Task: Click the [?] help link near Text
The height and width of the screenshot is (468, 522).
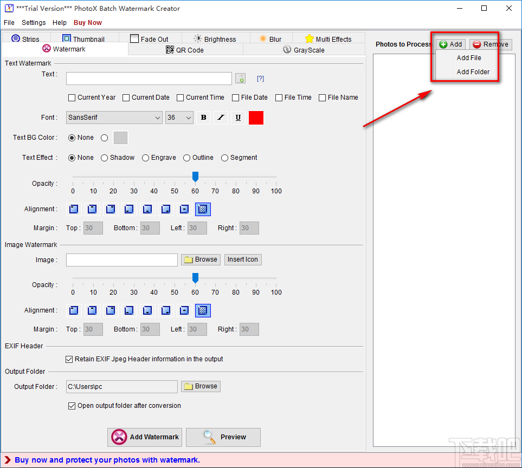Action: coord(260,79)
